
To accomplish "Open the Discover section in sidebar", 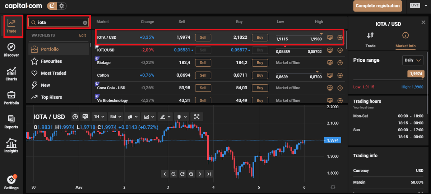I will (x=11, y=50).
